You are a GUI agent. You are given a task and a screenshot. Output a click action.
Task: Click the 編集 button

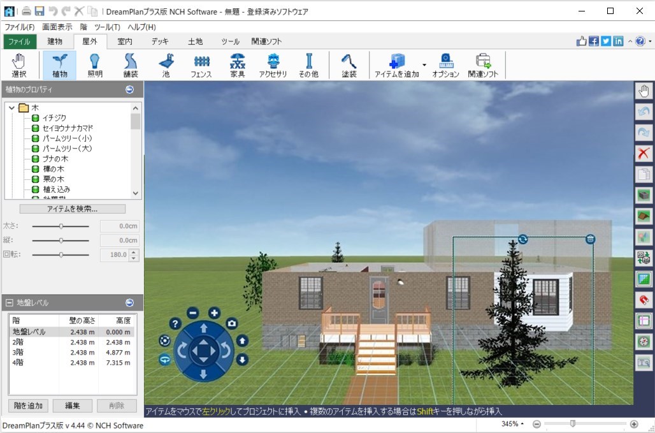72,406
